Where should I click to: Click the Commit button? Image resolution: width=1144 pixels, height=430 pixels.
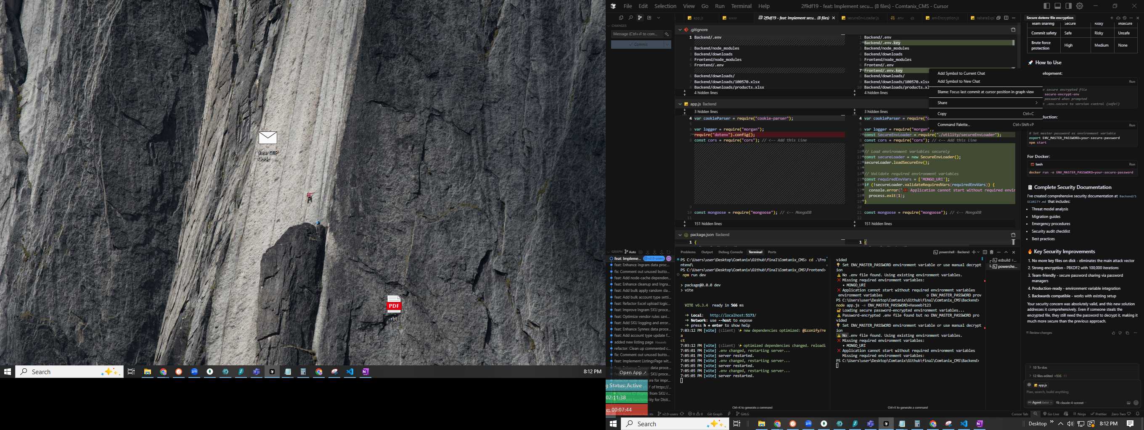click(637, 45)
